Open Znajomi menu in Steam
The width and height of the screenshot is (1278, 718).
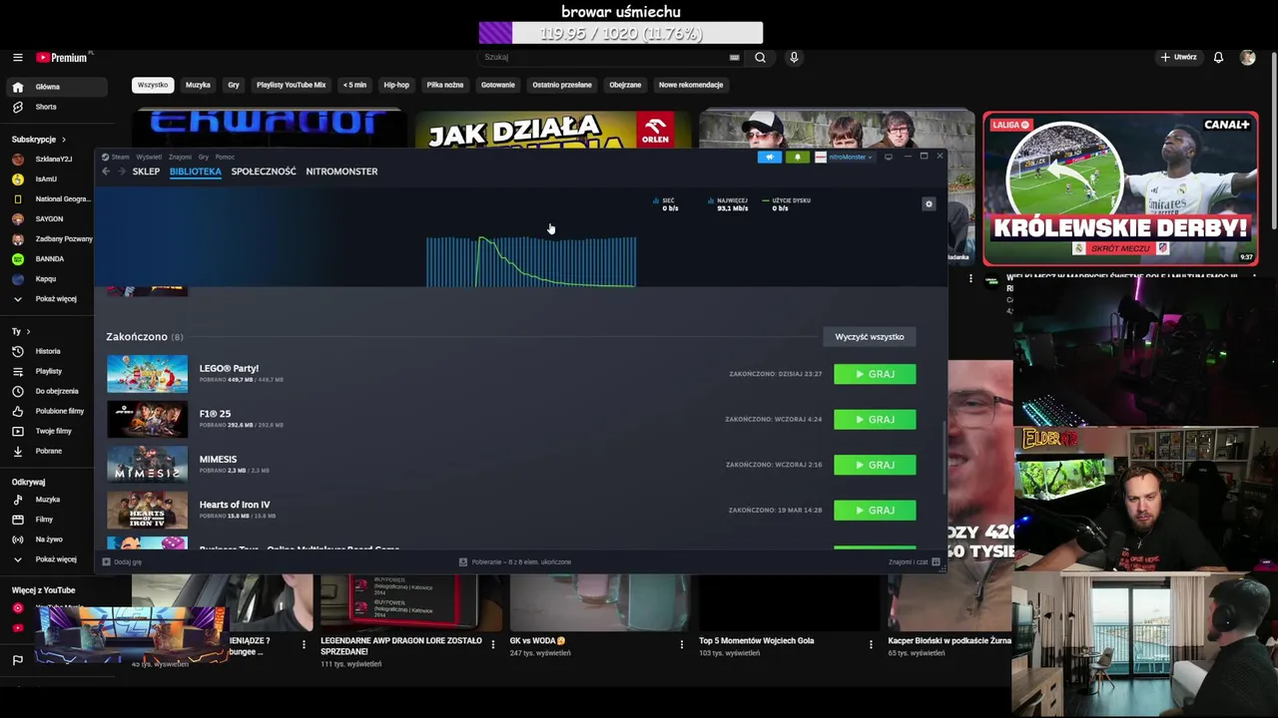(180, 157)
